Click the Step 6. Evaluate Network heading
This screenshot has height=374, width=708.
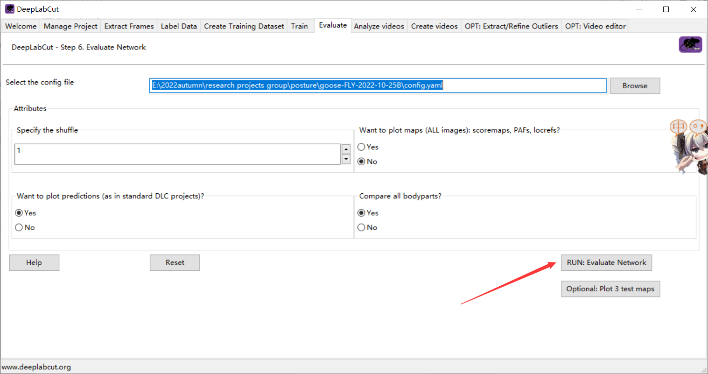tap(78, 47)
